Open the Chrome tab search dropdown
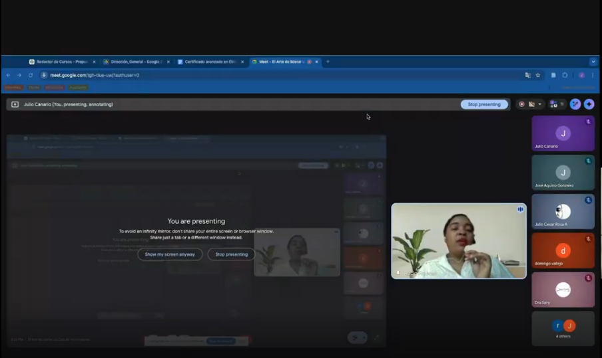Viewport: 602px width, 358px height. [x=593, y=62]
